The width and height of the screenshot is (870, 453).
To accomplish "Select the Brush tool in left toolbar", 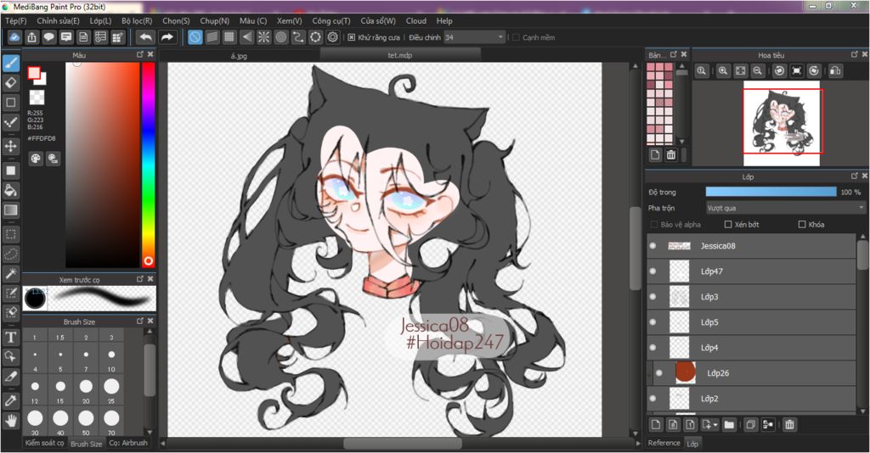I will [x=10, y=63].
